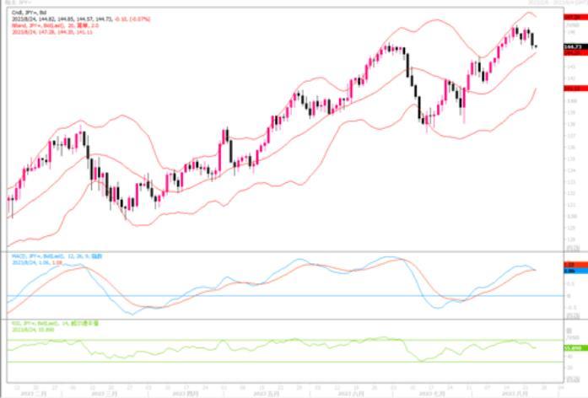Click the latest candlestick at the right edge
Screen dimensions: 588x398
click(536, 46)
